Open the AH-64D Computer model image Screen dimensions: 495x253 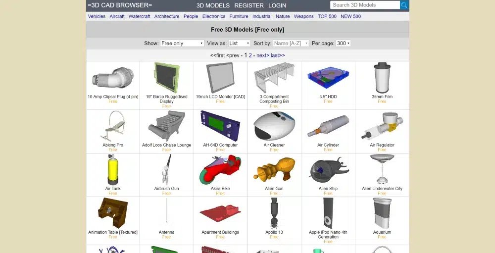pyautogui.click(x=220, y=126)
